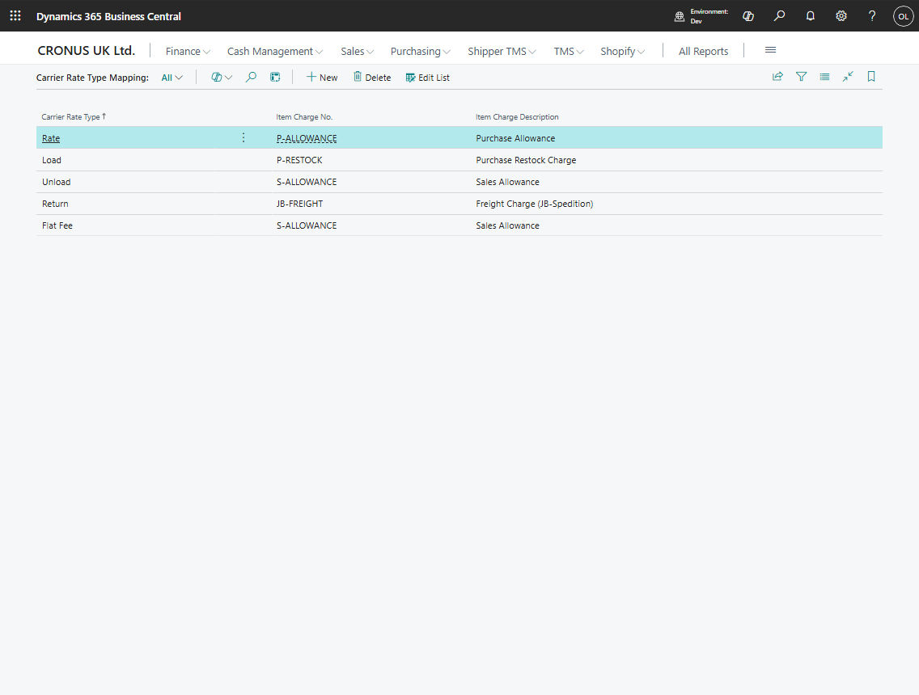
Task: Open CRONUS UK Ltd. home link
Action: pos(86,51)
